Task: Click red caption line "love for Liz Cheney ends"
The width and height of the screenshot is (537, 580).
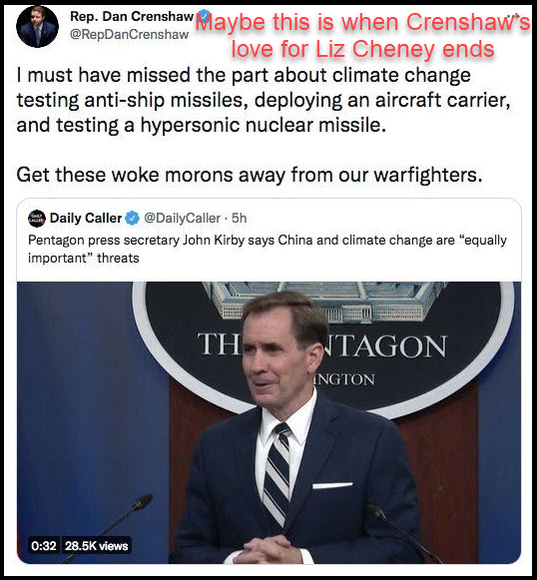Action: pyautogui.click(x=363, y=49)
